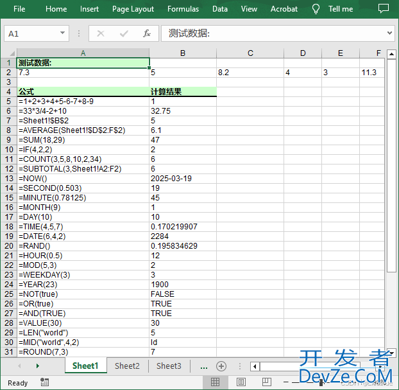Click the more sheets ellipsis
The width and height of the screenshot is (399, 390).
click(x=204, y=367)
